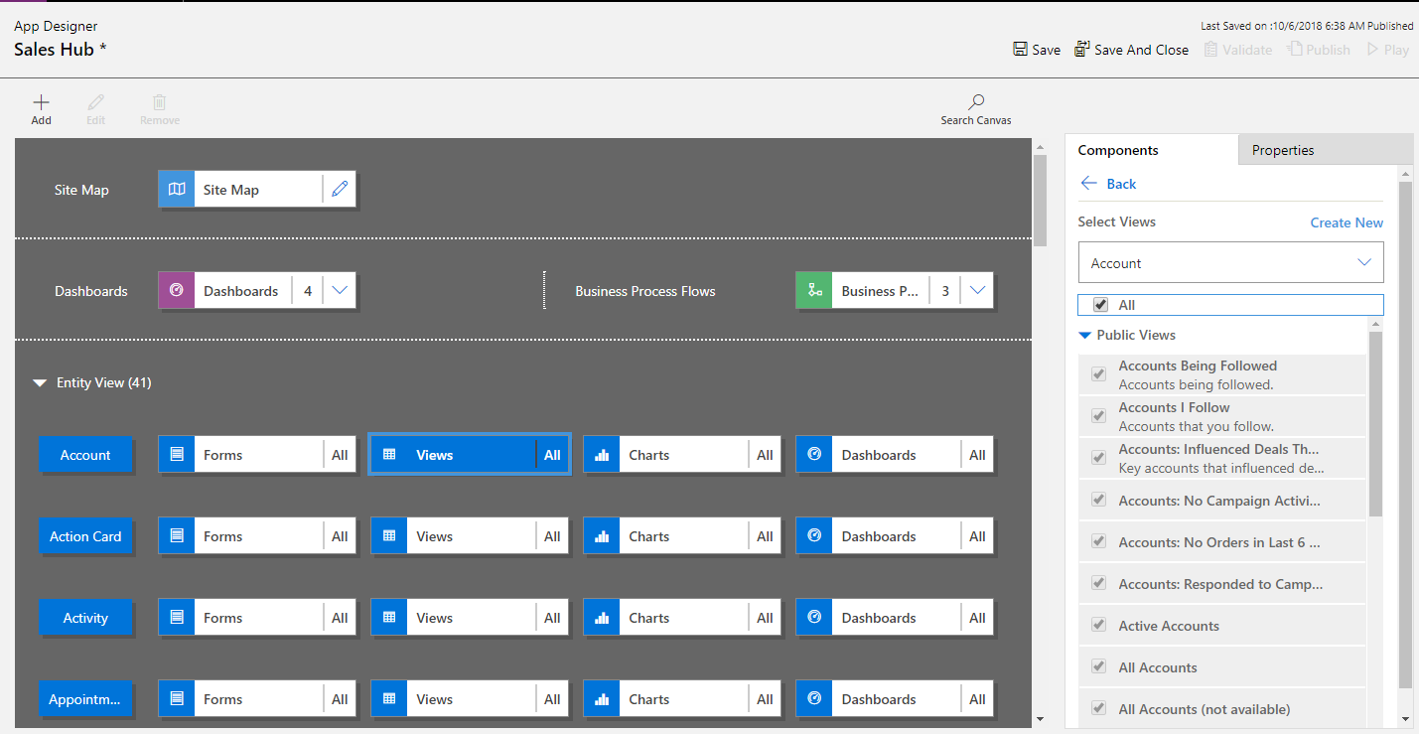Select the Appointment entity button
The width and height of the screenshot is (1419, 734).
point(85,698)
